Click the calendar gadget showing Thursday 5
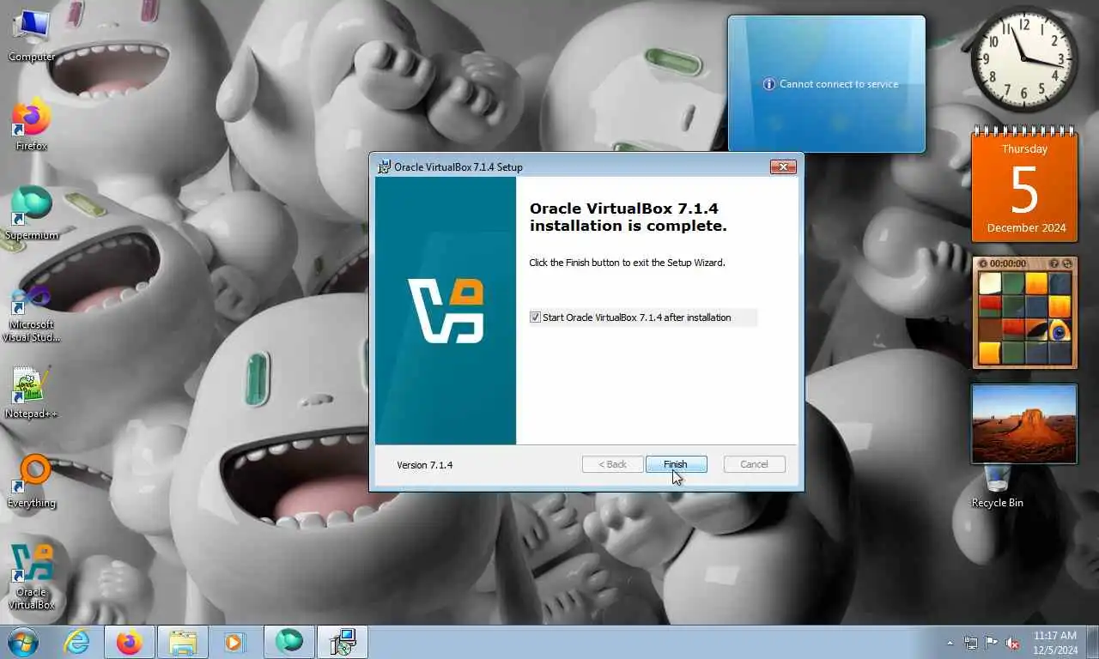Screen dimensions: 1099x659 1024,184
